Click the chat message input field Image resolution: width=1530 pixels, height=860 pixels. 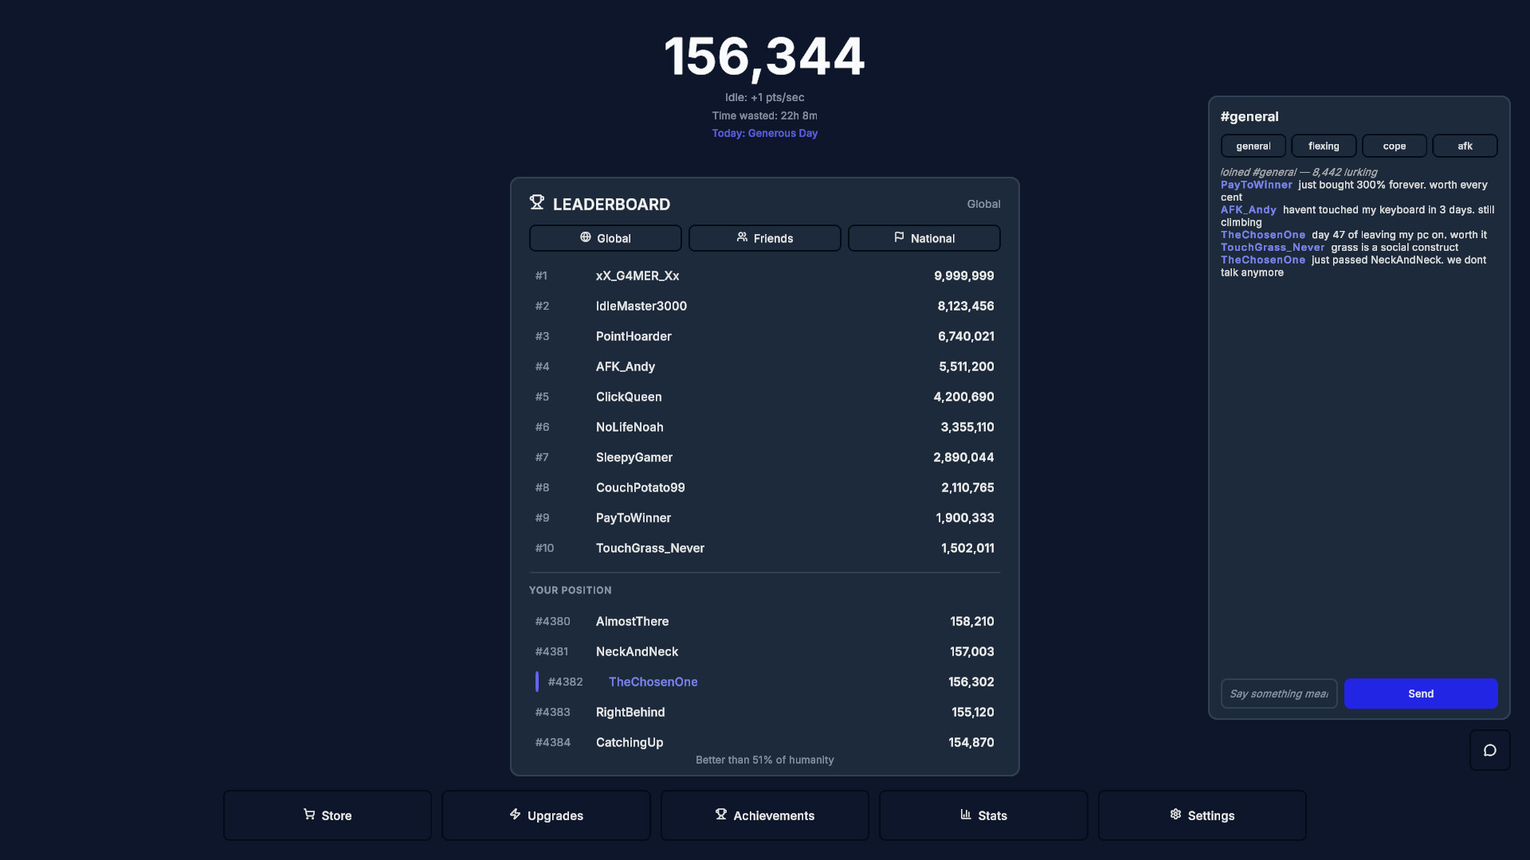pyautogui.click(x=1279, y=694)
